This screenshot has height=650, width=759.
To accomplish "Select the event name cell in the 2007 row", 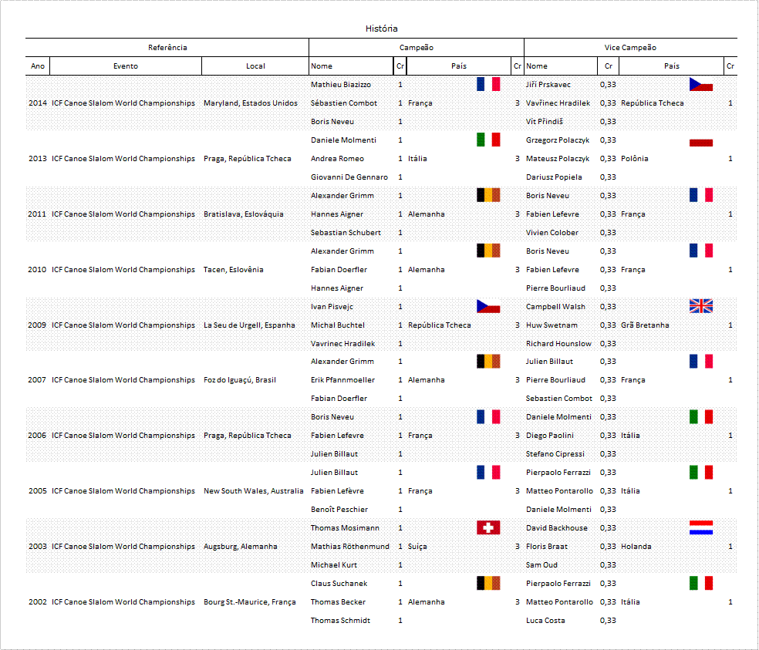I will [x=123, y=380].
